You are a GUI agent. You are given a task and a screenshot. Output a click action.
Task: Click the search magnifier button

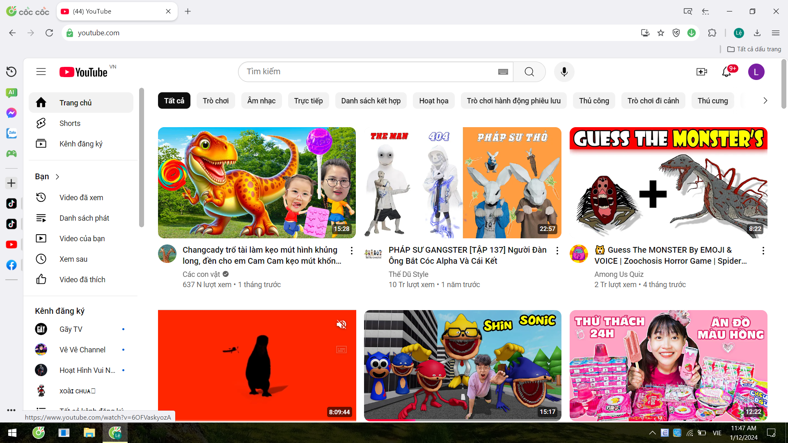coord(529,72)
